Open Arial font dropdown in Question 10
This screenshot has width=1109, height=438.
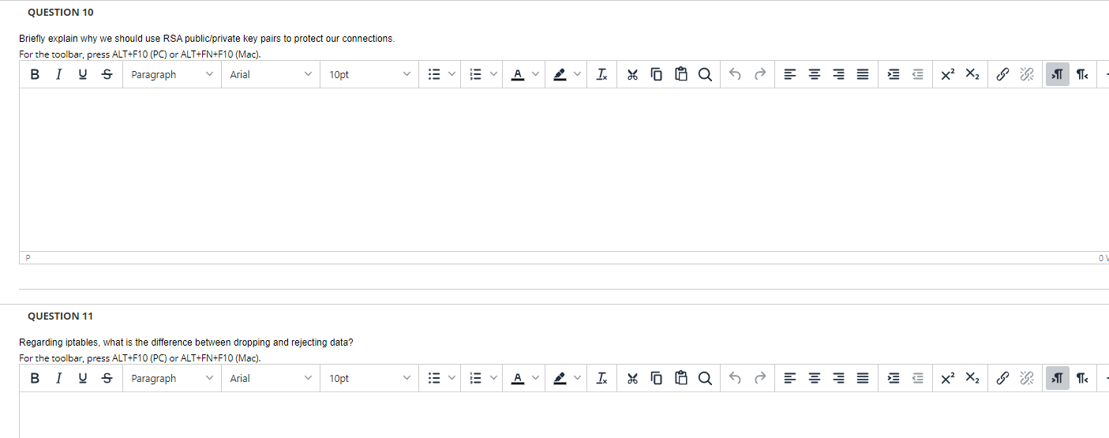(x=271, y=74)
